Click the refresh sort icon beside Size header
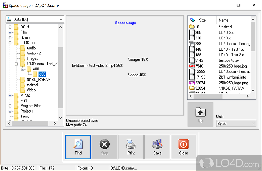This screenshot has width=262, height=171. click(x=192, y=20)
